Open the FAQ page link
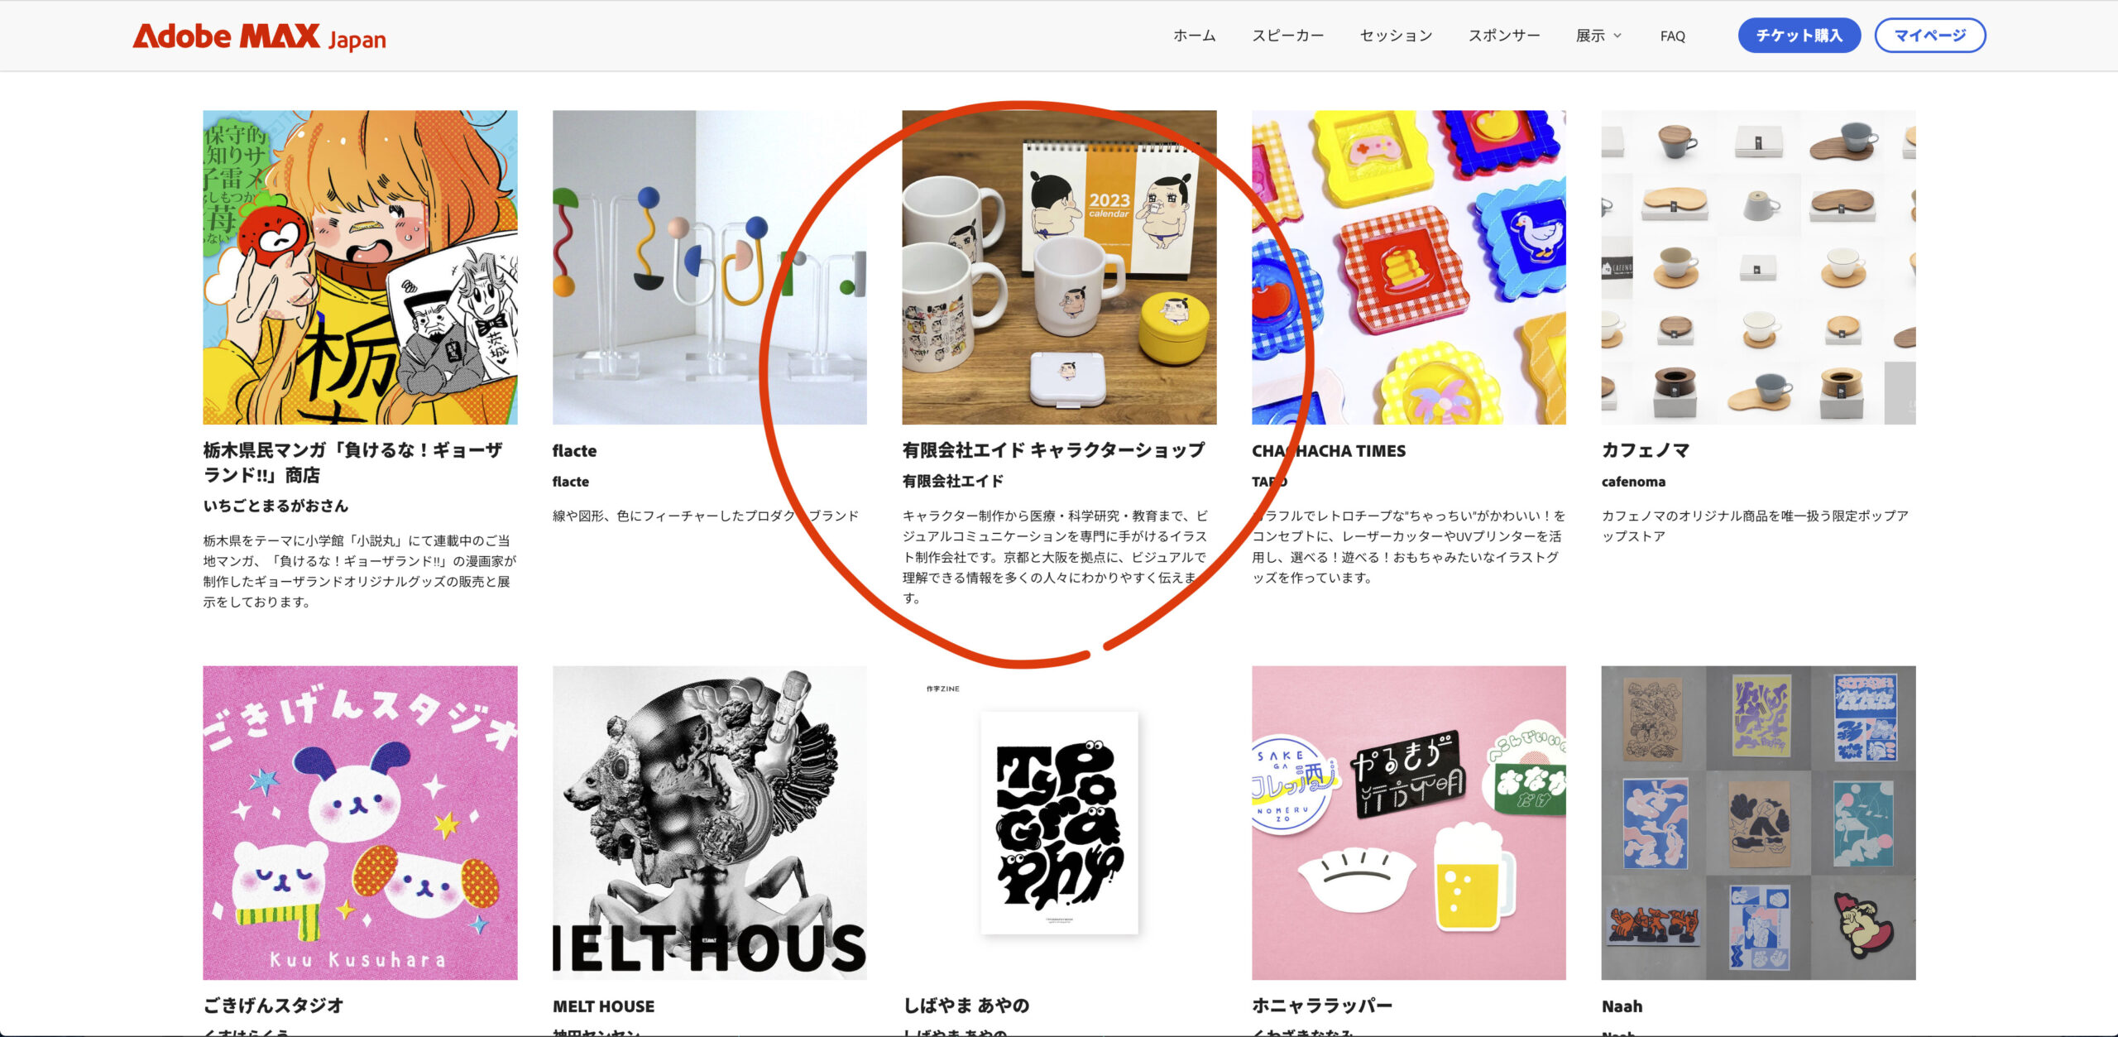This screenshot has width=2118, height=1037. click(x=1672, y=36)
